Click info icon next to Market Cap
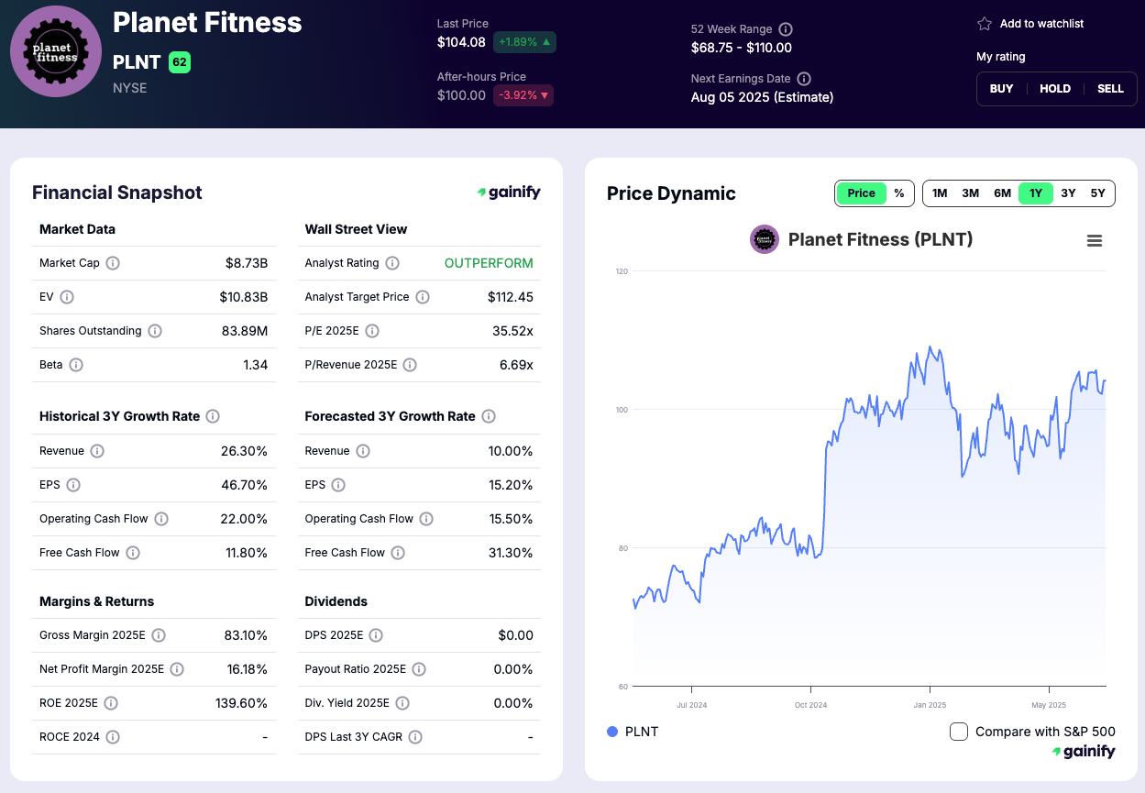Viewport: 1145px width, 793px height. point(113,263)
